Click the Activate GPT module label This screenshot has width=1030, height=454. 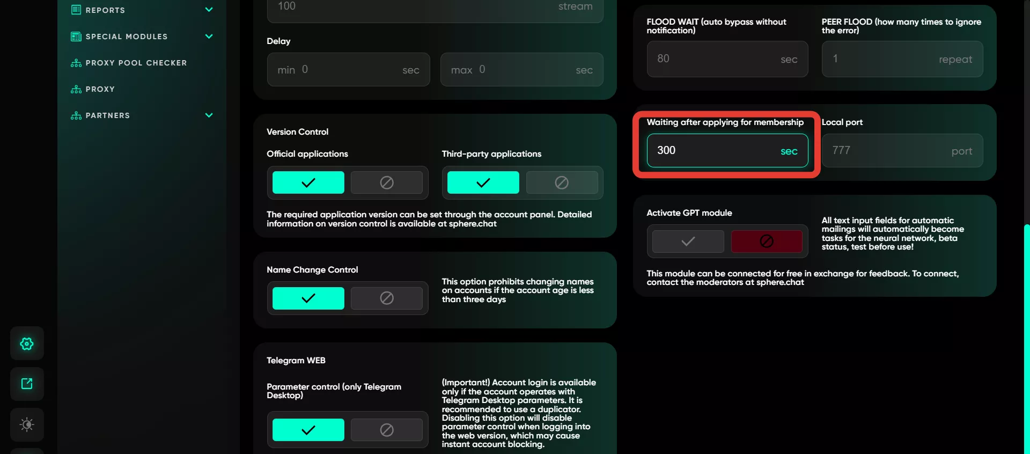pos(689,213)
